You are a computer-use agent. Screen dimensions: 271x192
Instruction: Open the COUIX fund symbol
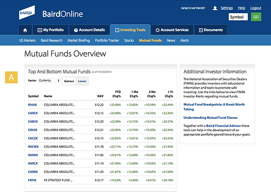coord(33,130)
